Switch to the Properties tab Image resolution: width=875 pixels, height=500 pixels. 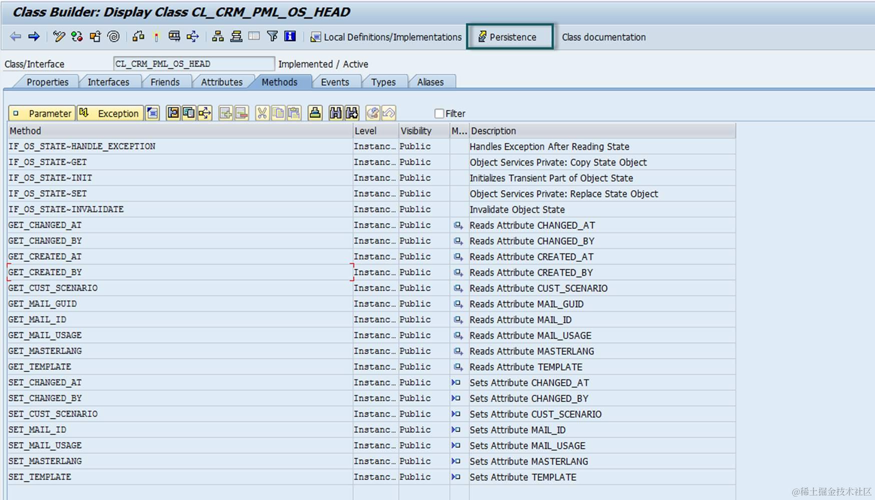tap(48, 82)
